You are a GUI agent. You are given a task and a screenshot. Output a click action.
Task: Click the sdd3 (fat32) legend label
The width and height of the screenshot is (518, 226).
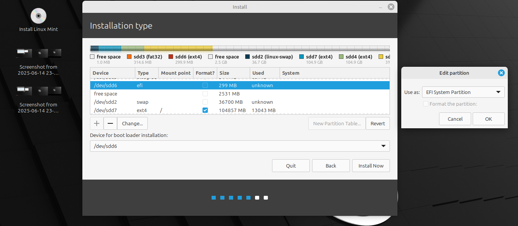point(148,57)
